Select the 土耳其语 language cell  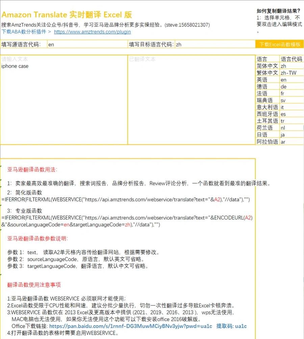click(x=268, y=121)
